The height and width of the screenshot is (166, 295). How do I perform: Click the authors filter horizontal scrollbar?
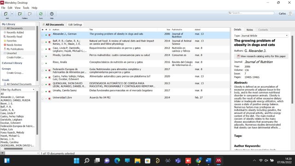[x=13, y=148]
